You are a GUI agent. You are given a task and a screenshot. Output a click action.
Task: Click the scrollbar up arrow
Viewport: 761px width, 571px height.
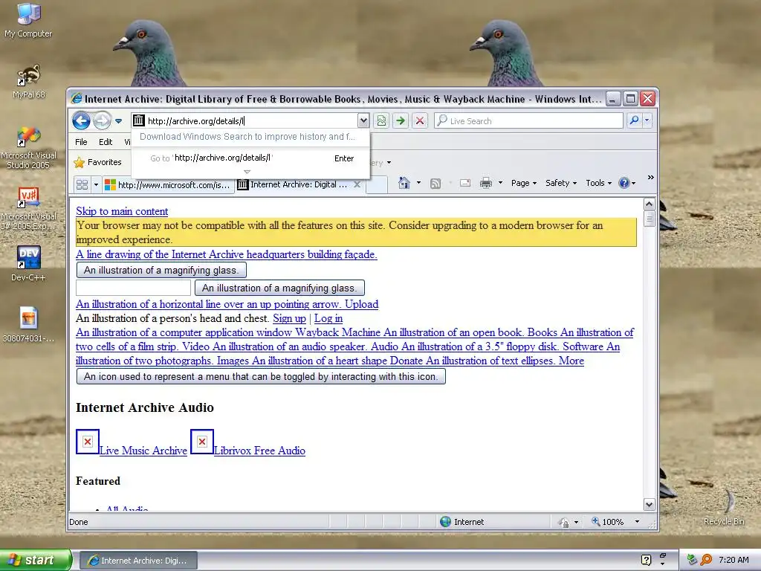649,204
